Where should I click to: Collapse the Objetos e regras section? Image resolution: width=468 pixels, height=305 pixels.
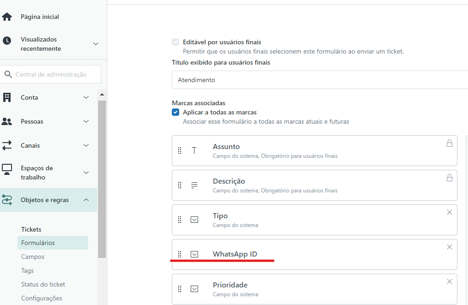click(x=86, y=200)
